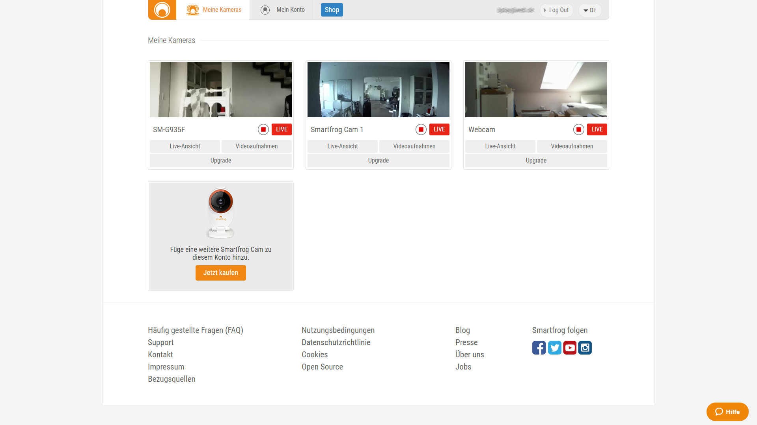Viewport: 757px width, 425px height.
Task: Open the Webcam live preview thumbnail
Action: point(536,90)
